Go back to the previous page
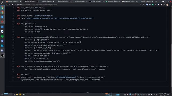The image size is (172, 96). [x=6, y=5]
